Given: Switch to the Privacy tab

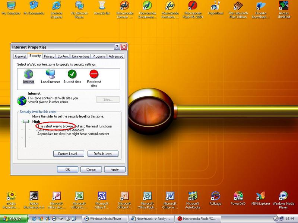Looking at the screenshot, I should coord(49,56).
